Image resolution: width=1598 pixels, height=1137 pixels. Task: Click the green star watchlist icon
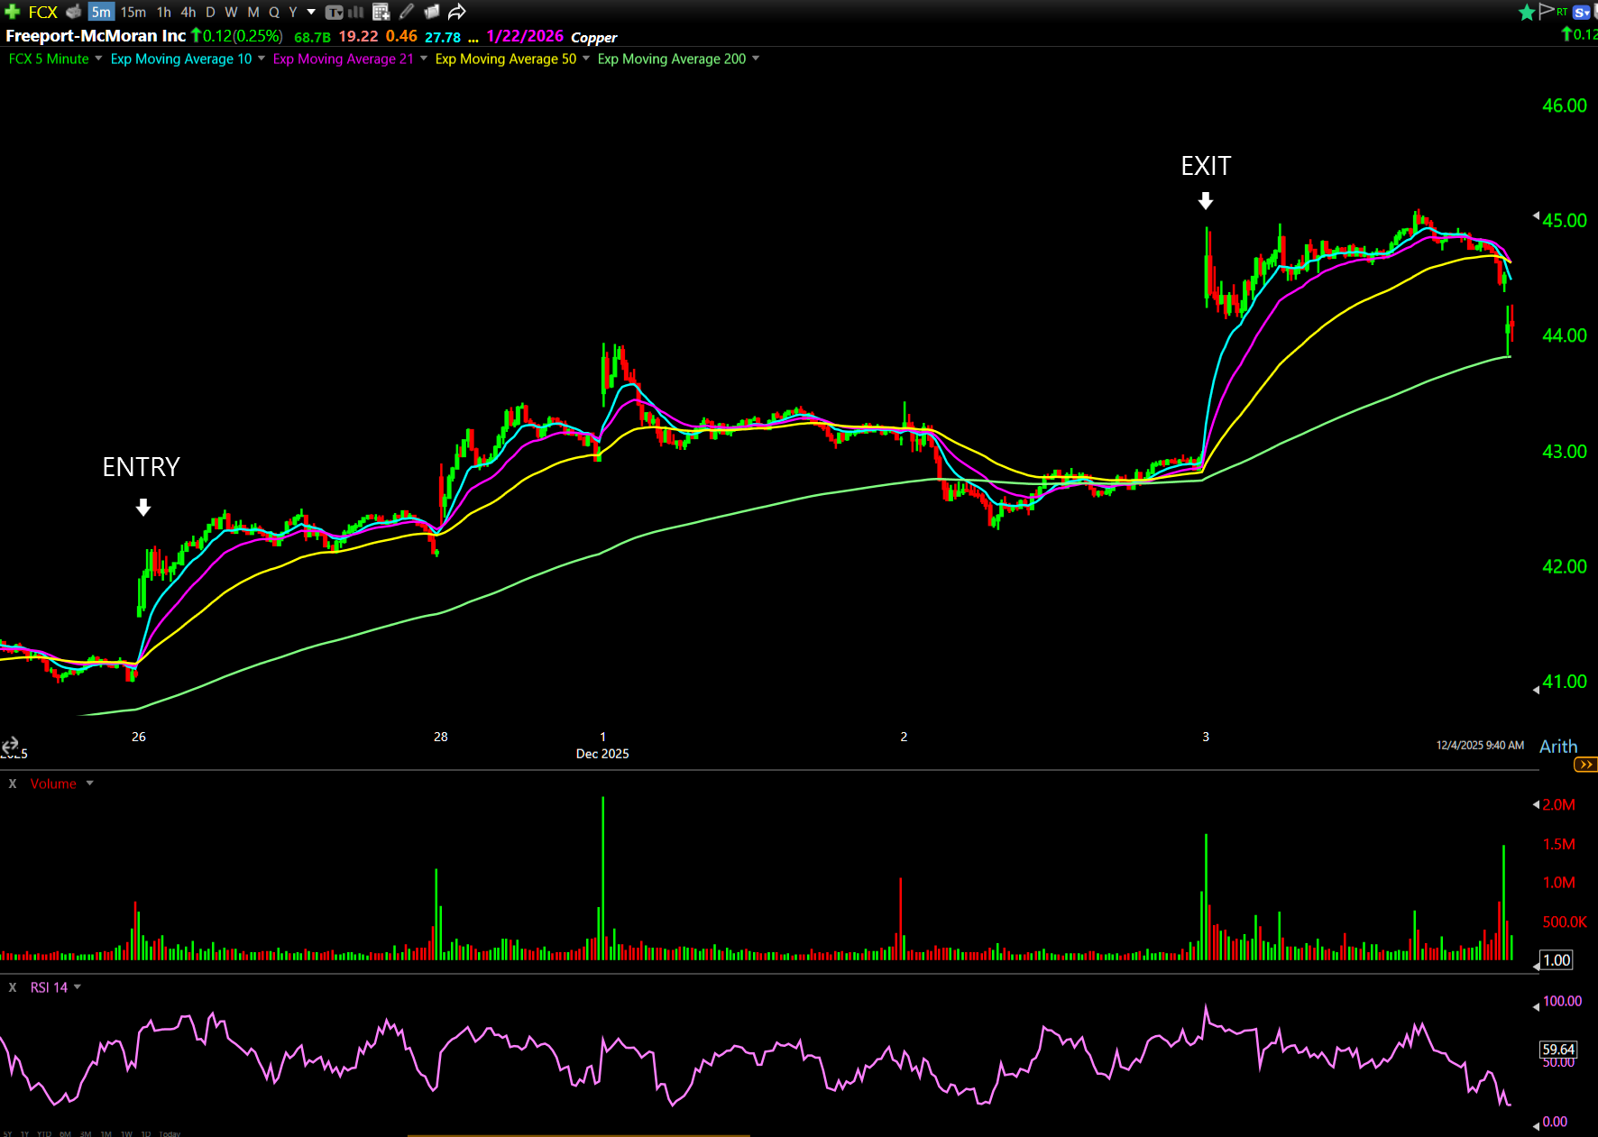(x=1527, y=12)
